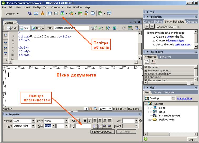Show attributes in category view icon
Image resolution: width=199 pixels, height=143 pixels.
tap(147, 61)
